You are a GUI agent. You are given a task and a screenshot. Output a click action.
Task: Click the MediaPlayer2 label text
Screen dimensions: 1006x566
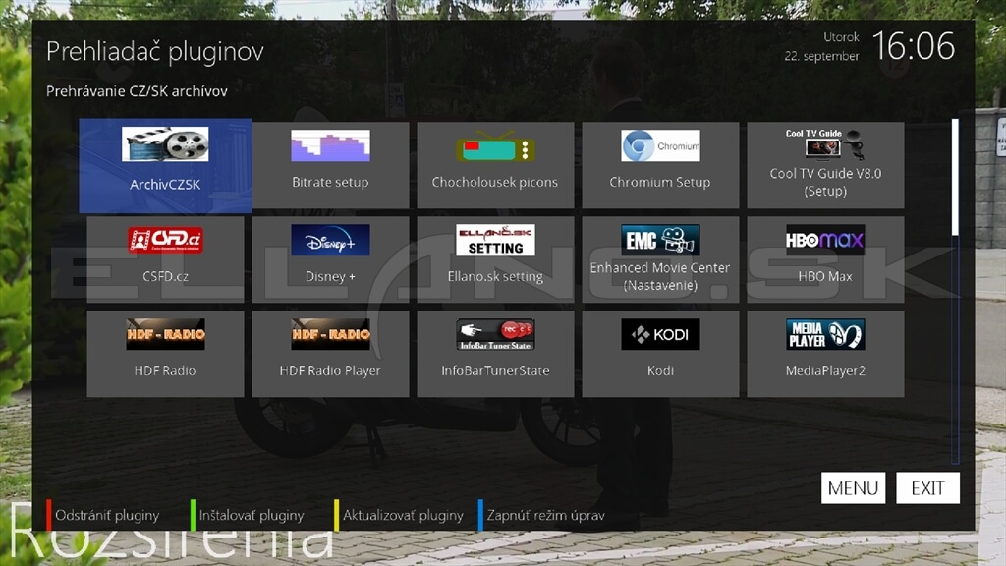click(x=825, y=370)
